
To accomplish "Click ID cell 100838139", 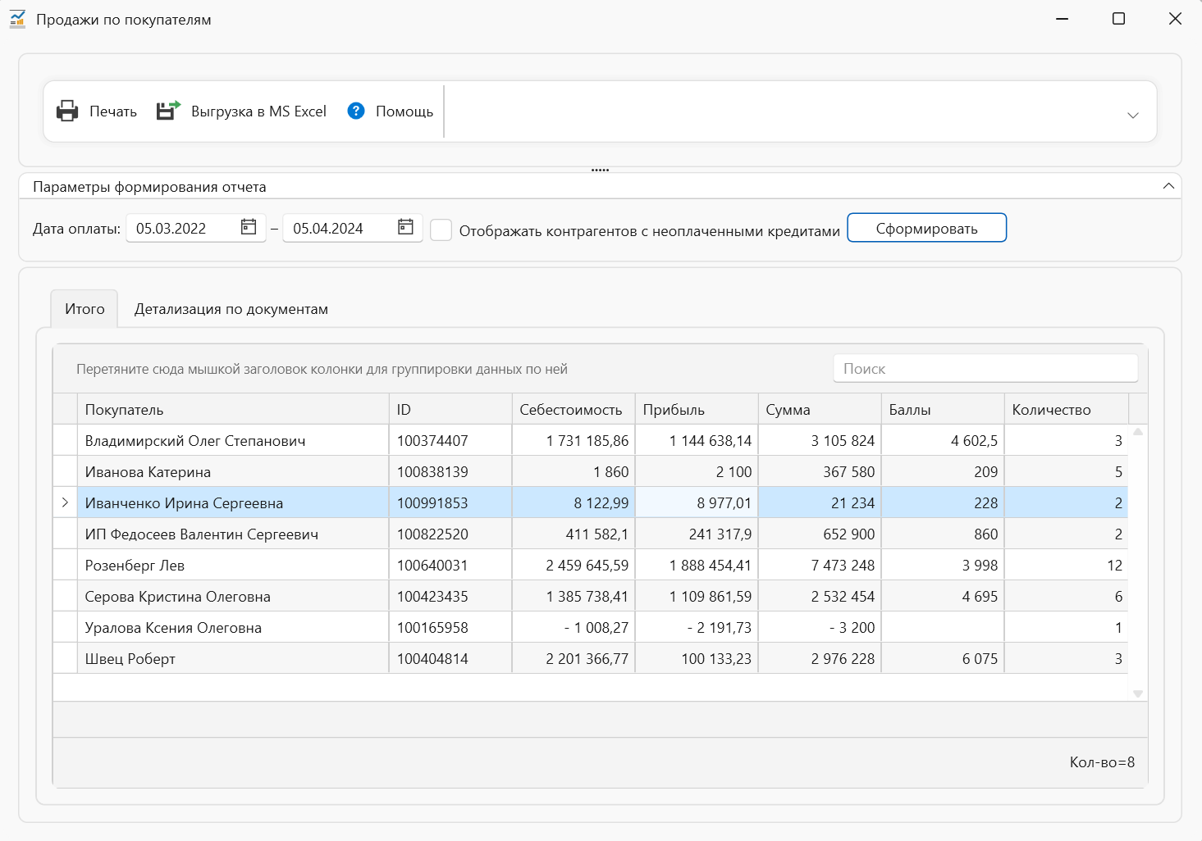I will click(450, 471).
